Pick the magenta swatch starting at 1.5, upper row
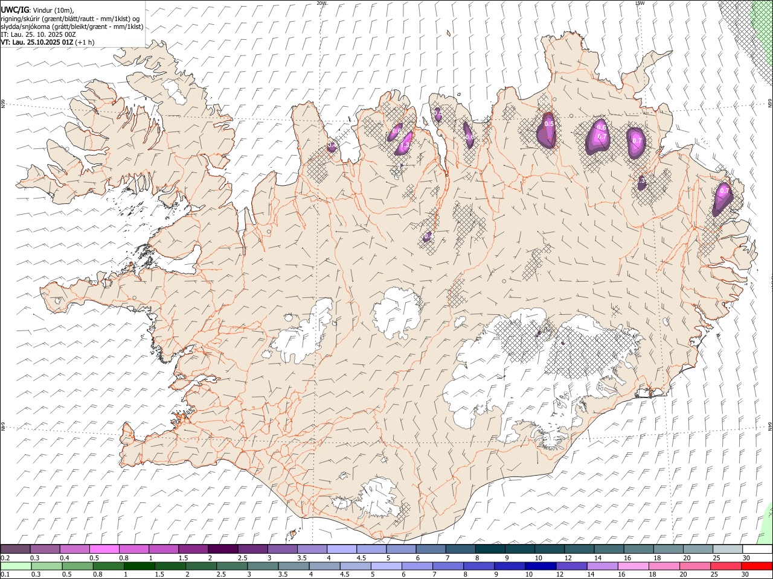773x579 pixels. tap(193, 549)
